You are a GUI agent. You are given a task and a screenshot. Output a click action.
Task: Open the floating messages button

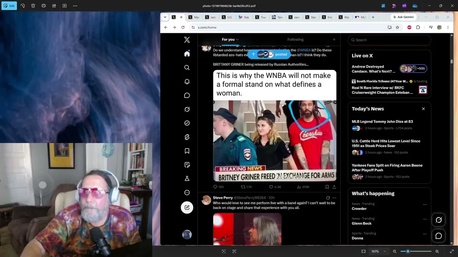(439, 236)
